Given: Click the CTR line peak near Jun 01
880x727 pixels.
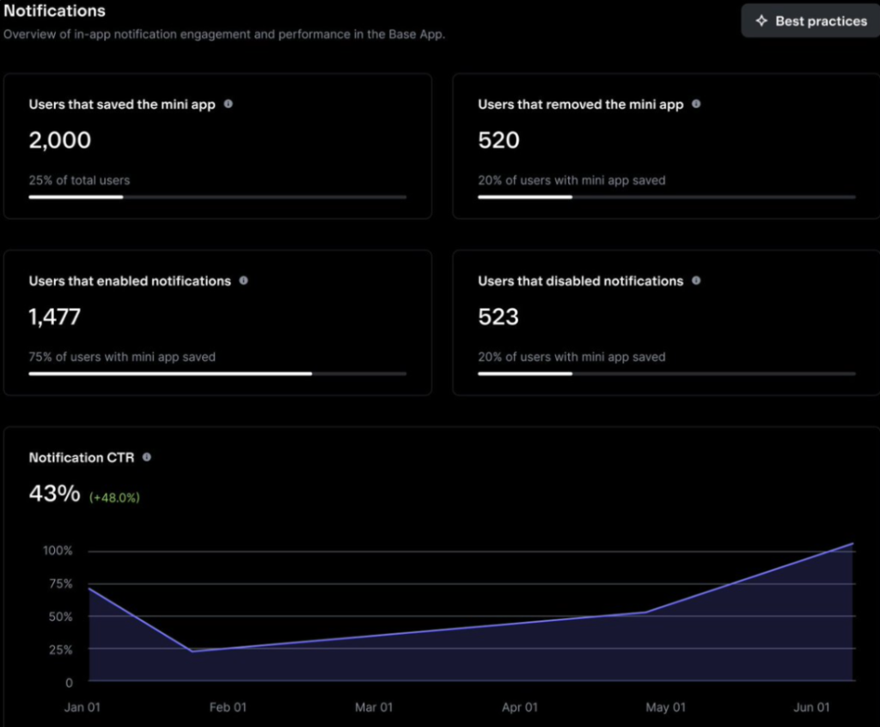Looking at the screenshot, I should click(x=852, y=543).
